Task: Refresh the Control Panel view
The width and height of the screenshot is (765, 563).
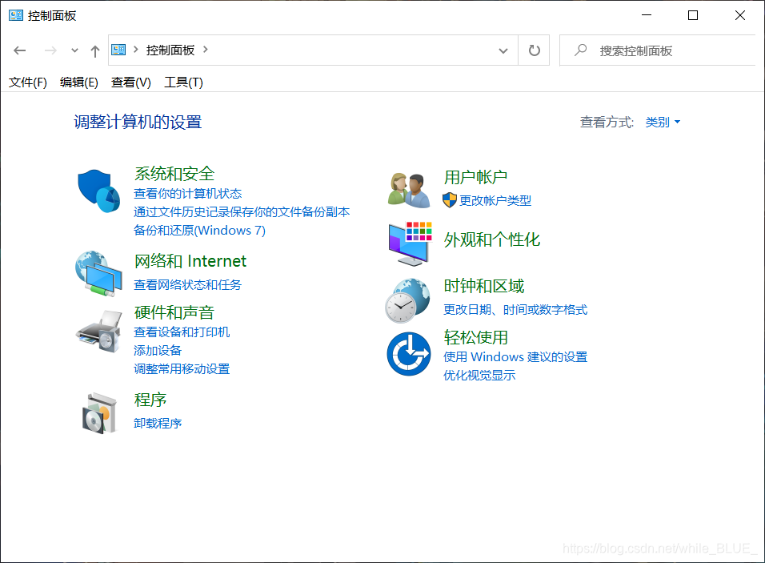Action: coord(534,50)
